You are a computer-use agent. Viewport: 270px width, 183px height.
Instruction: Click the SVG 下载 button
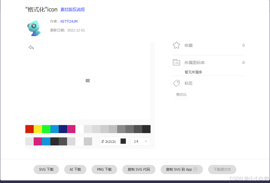click(46, 170)
